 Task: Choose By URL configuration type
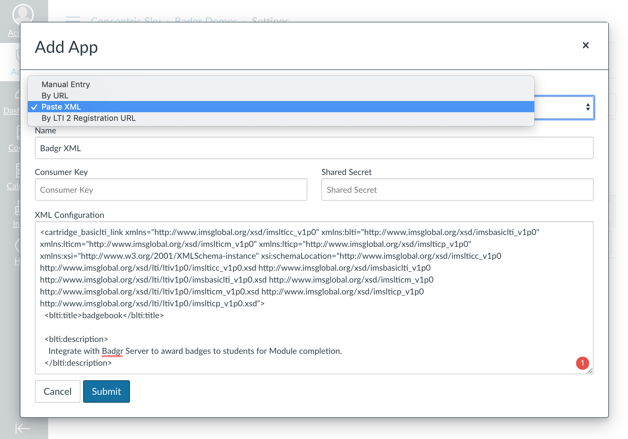click(281, 96)
